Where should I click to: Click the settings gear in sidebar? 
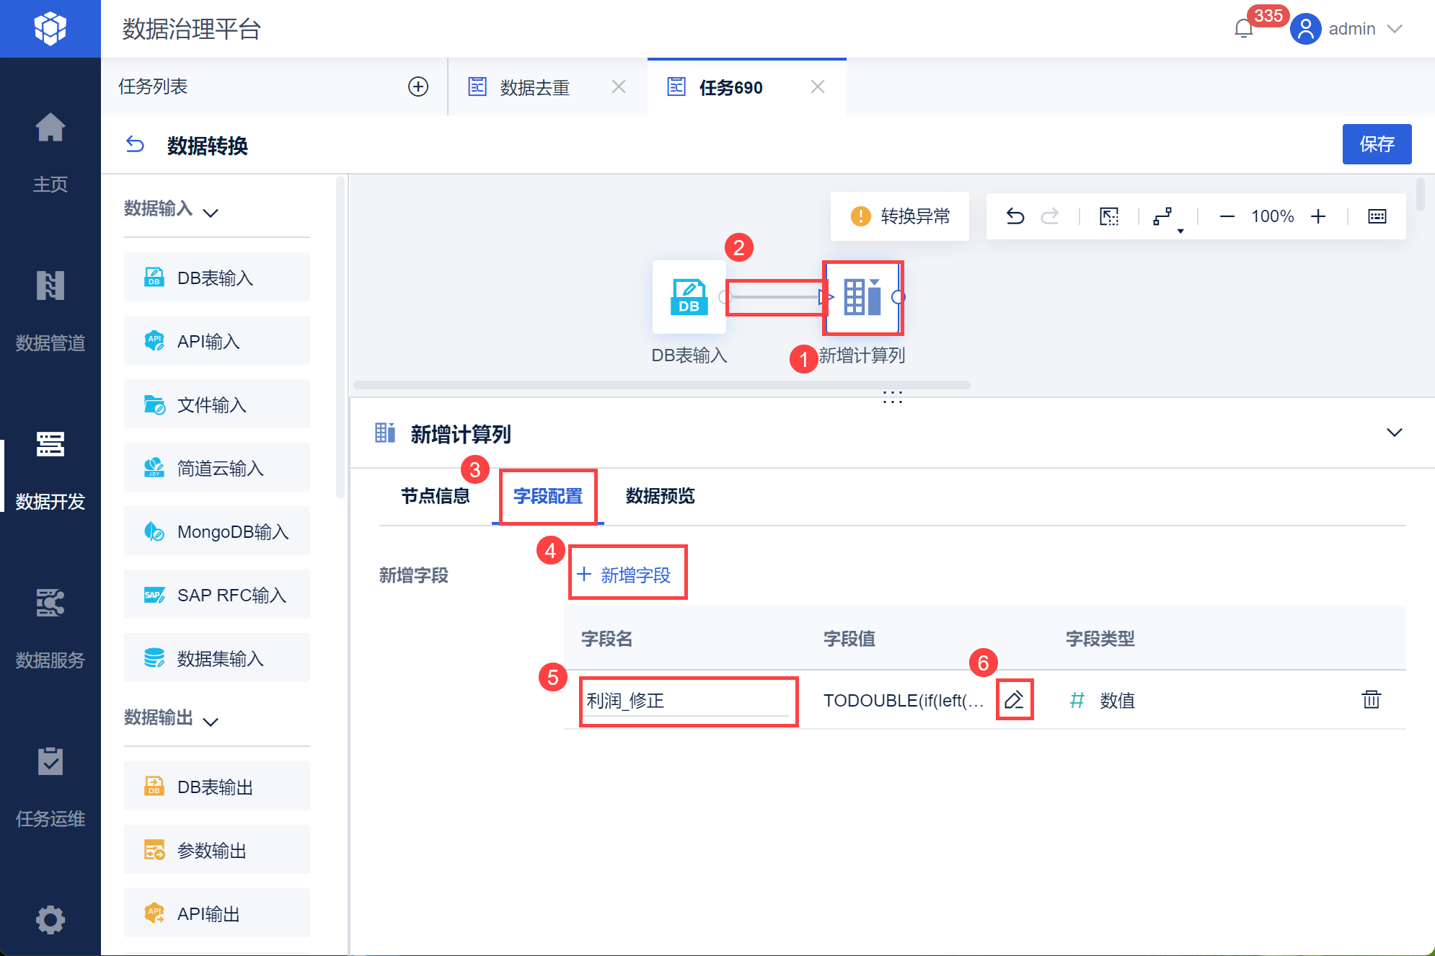pos(50,919)
